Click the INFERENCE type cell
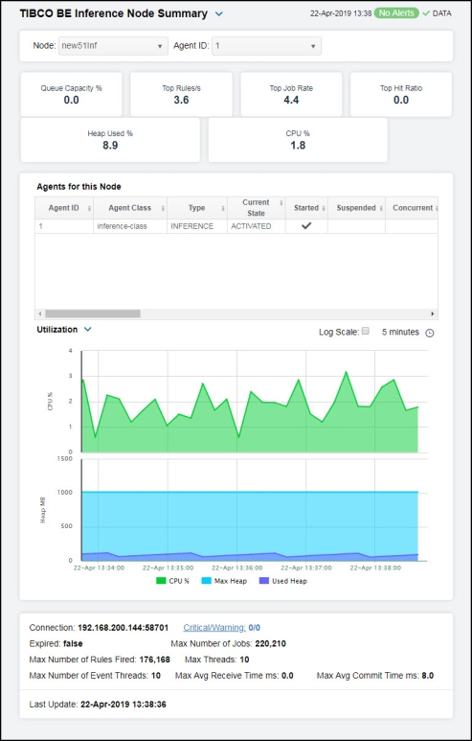This screenshot has height=741, width=472. click(197, 226)
